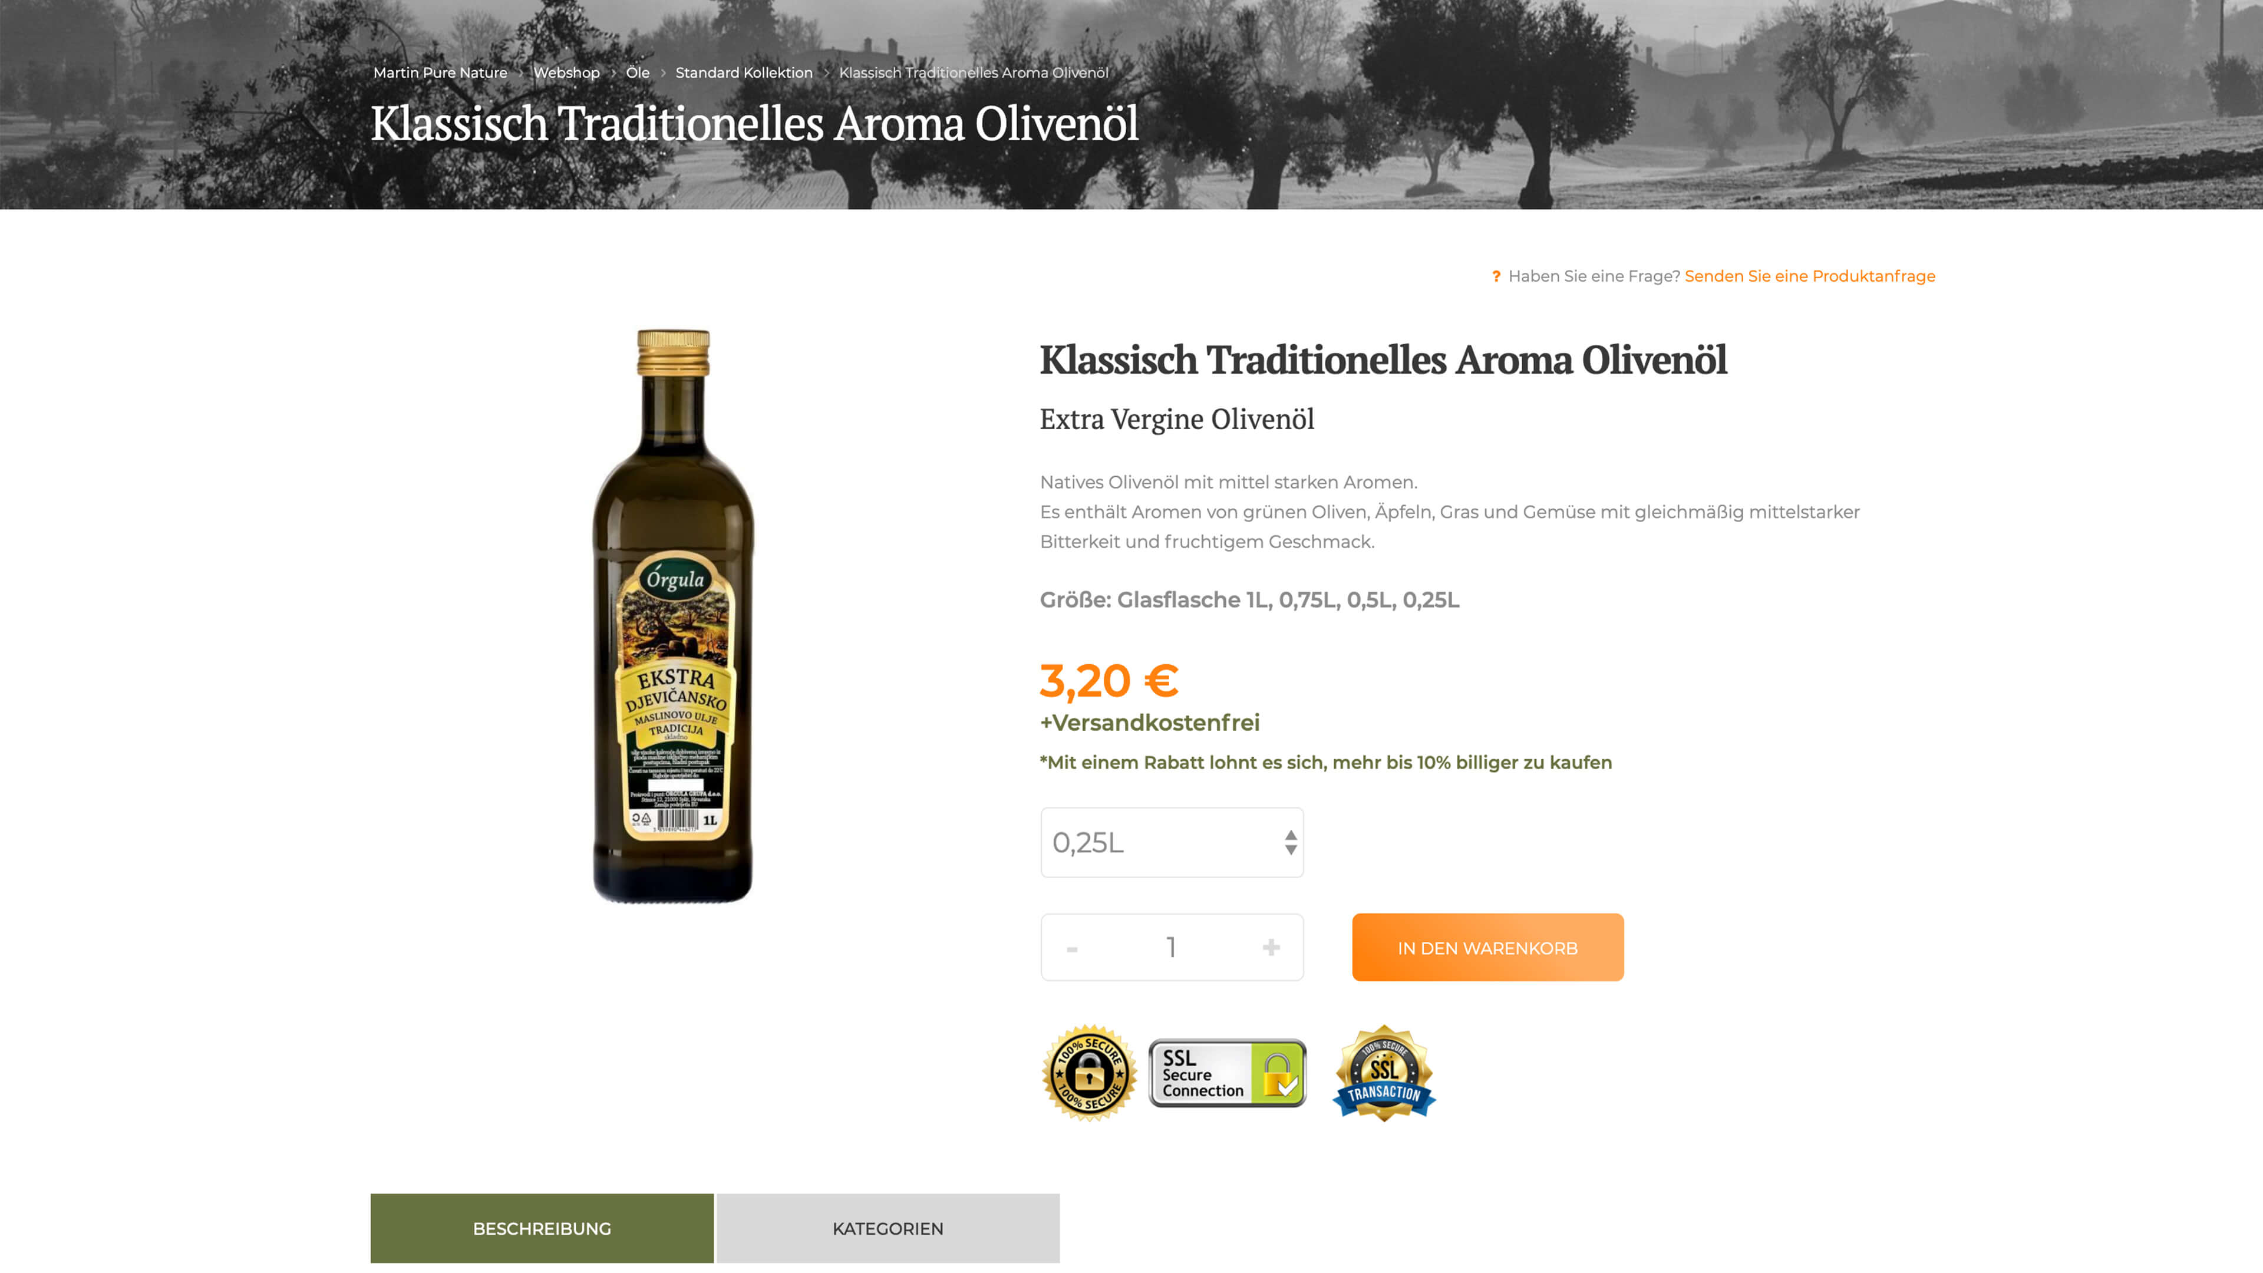Image resolution: width=2263 pixels, height=1273 pixels.
Task: Navigate to Öle breadcrumb
Action: [x=638, y=73]
